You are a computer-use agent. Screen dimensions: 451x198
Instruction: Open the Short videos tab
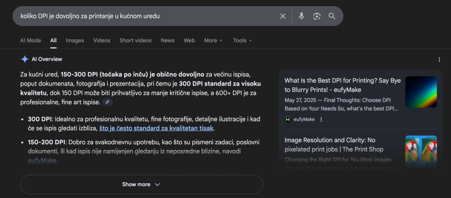coord(135,40)
